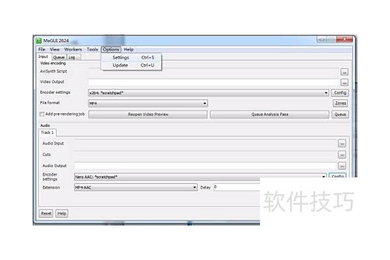This screenshot has width=390, height=260.
Task: Select the Track 1 audio tab
Action: click(47, 133)
